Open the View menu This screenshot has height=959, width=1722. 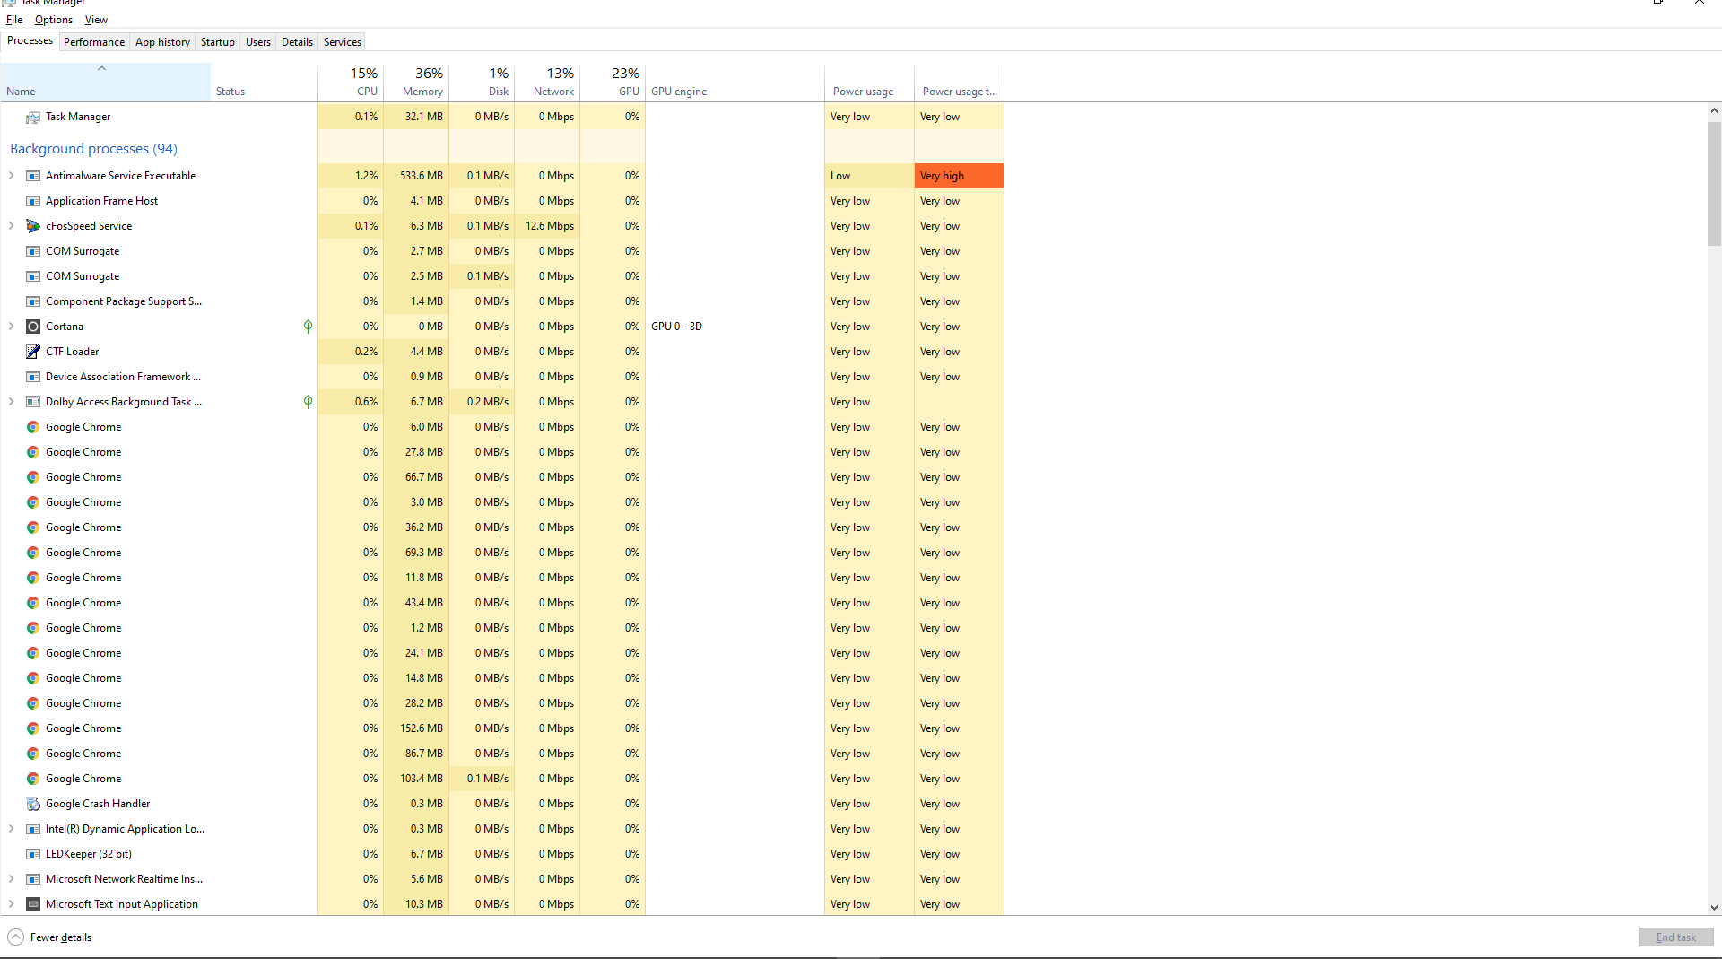96,20
